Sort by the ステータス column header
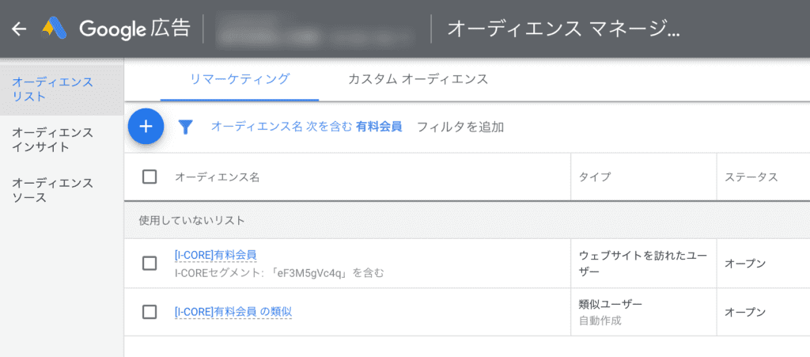Viewport: 810px width, 357px height. coord(751,177)
